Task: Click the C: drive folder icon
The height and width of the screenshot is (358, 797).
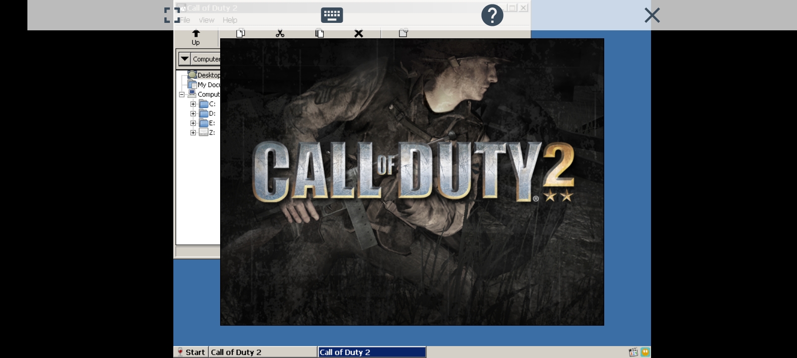Action: [x=203, y=104]
